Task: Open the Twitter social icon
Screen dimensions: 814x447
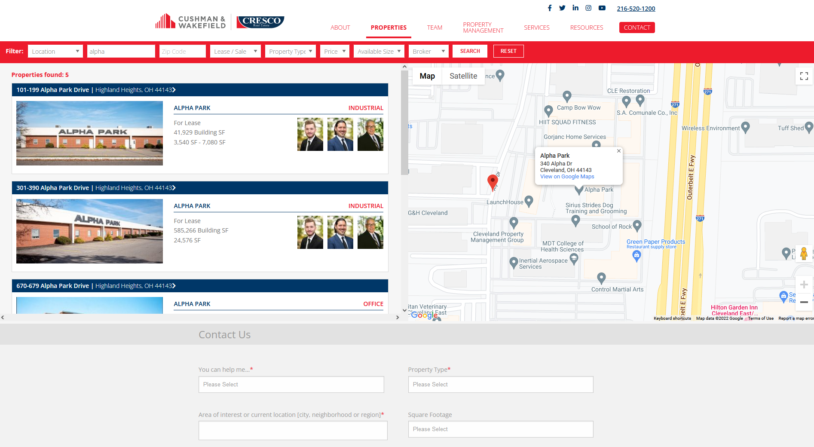Action: [562, 8]
